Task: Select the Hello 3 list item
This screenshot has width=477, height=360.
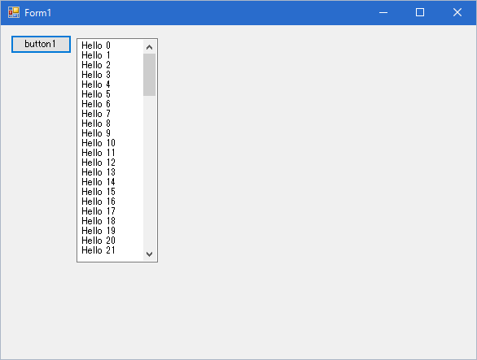Action: (x=111, y=75)
